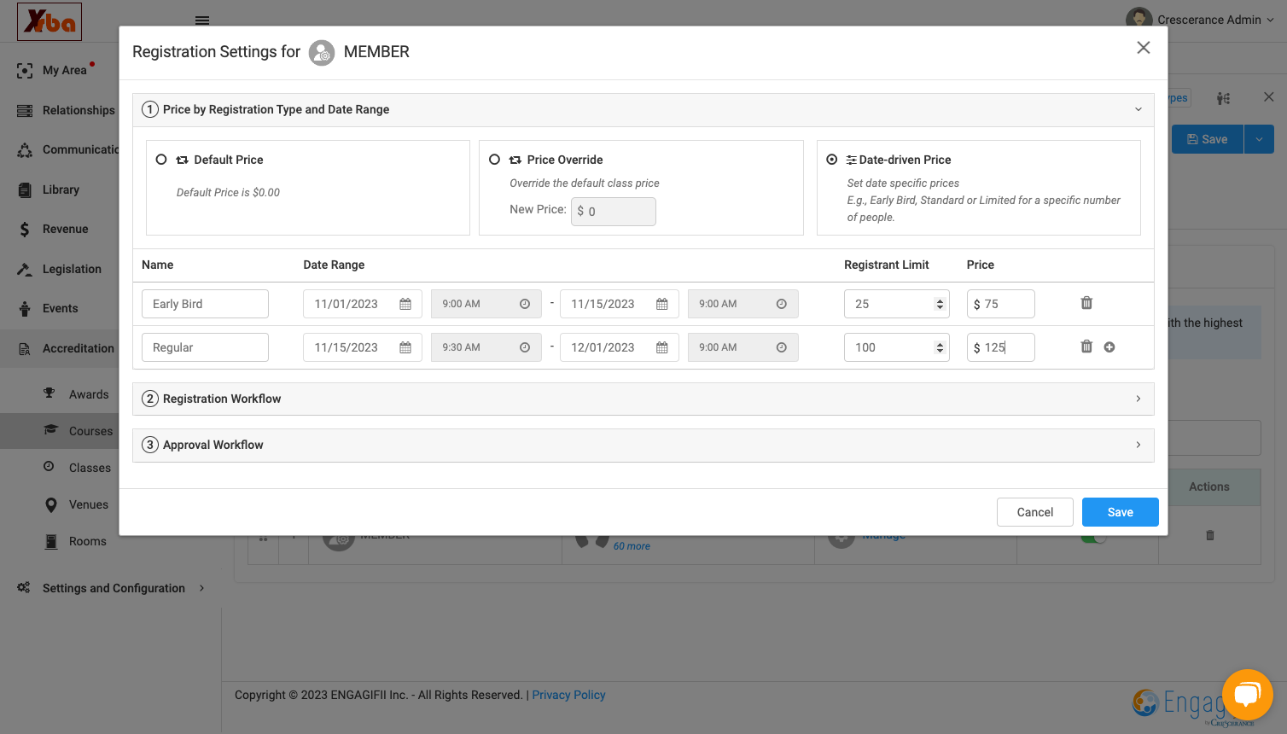Add a new date-driven price row
The width and height of the screenshot is (1287, 734).
pyautogui.click(x=1109, y=347)
